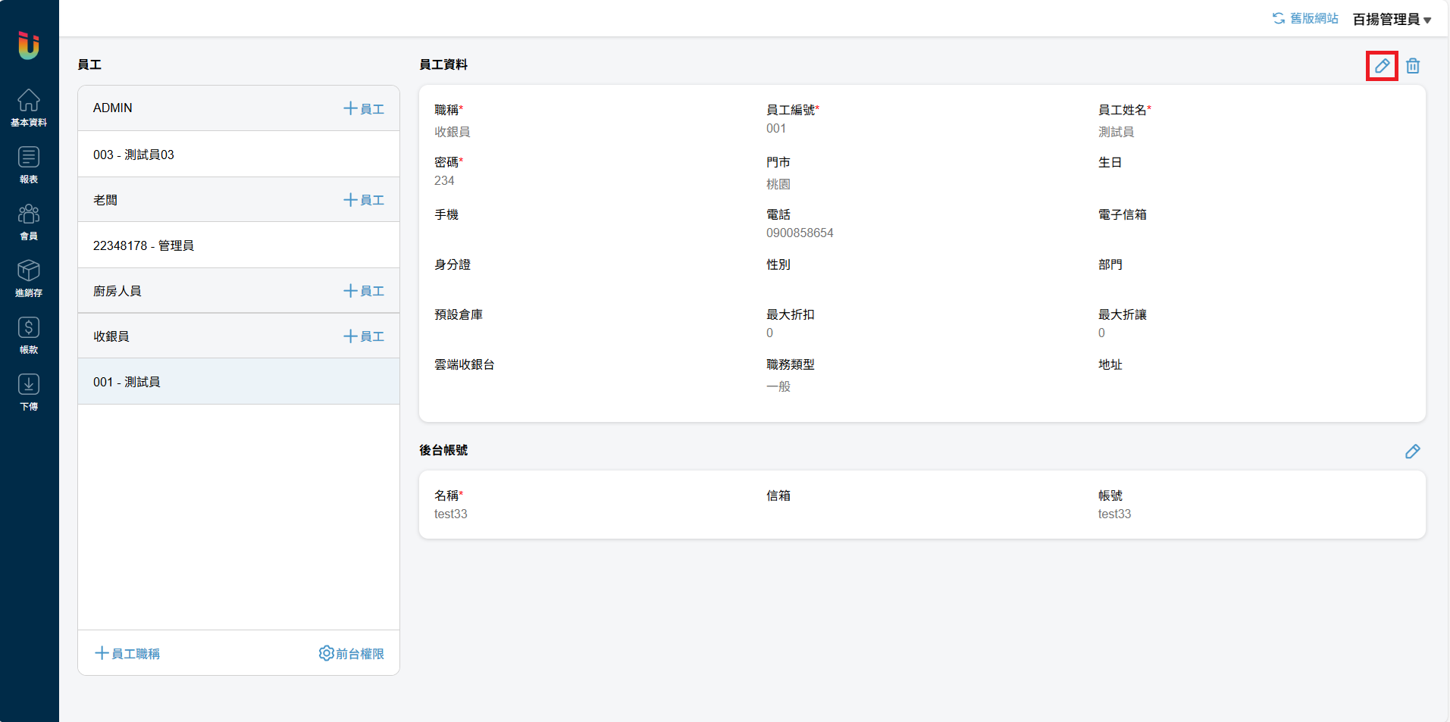The width and height of the screenshot is (1450, 722).
Task: Go to 會員 members sidebar icon
Action: tap(29, 221)
